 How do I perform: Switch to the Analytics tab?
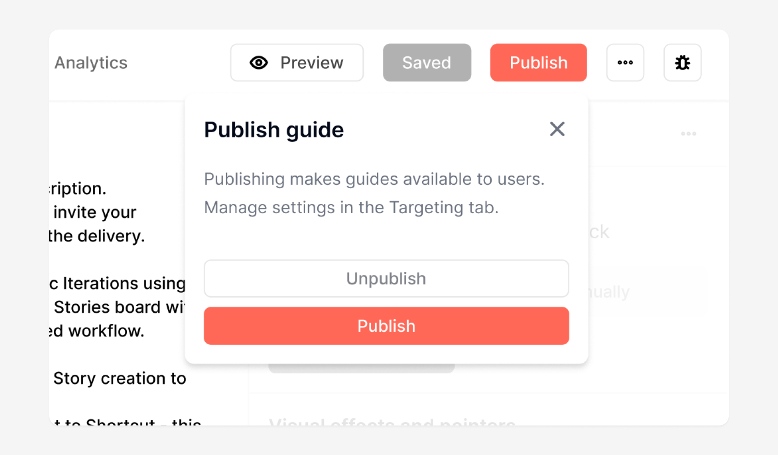click(91, 63)
